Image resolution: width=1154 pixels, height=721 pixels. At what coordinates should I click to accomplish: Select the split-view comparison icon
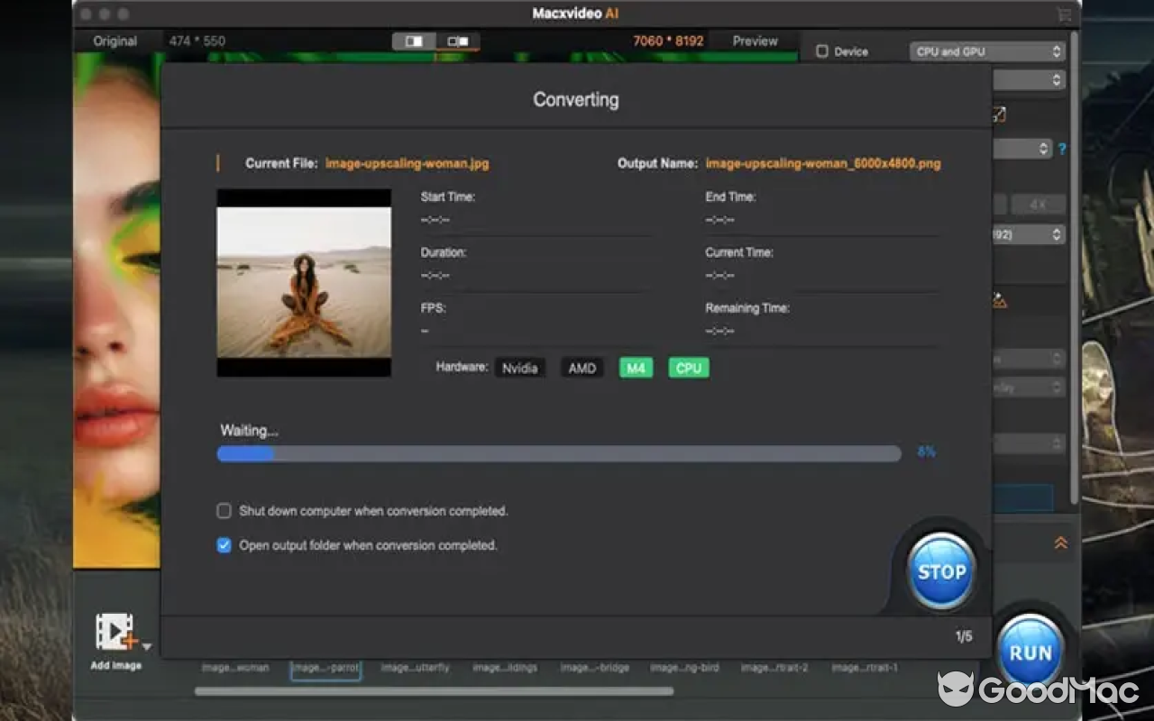click(x=415, y=41)
